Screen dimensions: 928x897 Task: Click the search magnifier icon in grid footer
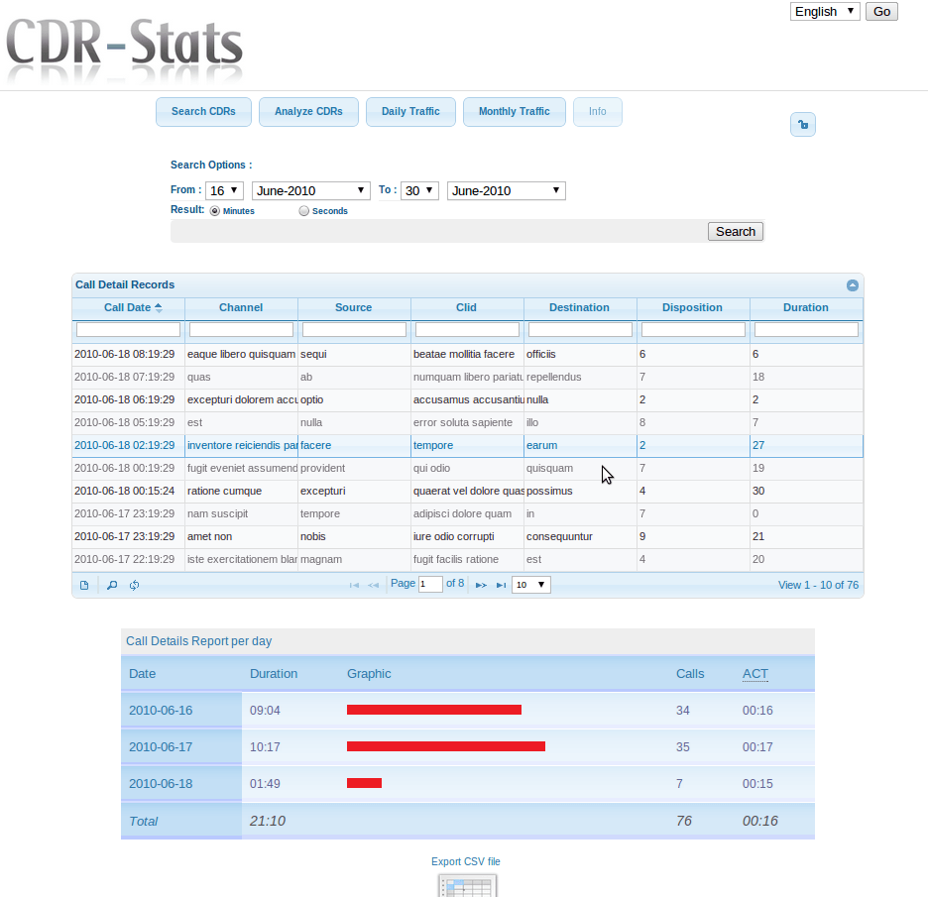(x=112, y=585)
